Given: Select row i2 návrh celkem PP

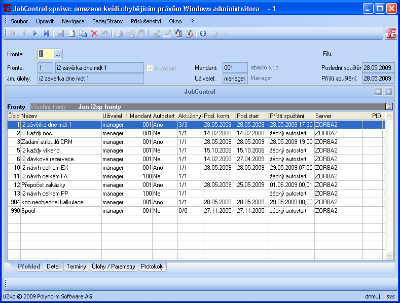Looking at the screenshot, I should [195, 194].
